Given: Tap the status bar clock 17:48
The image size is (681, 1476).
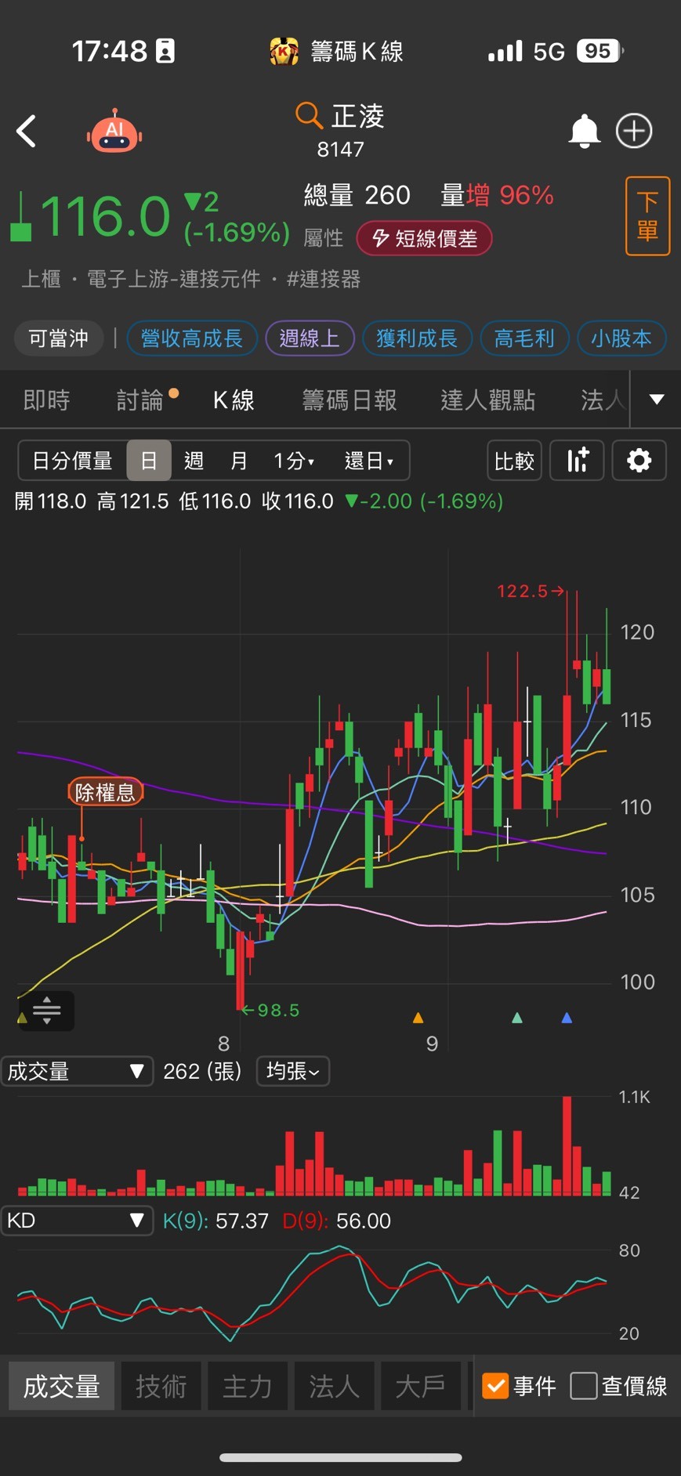Looking at the screenshot, I should [x=110, y=52].
